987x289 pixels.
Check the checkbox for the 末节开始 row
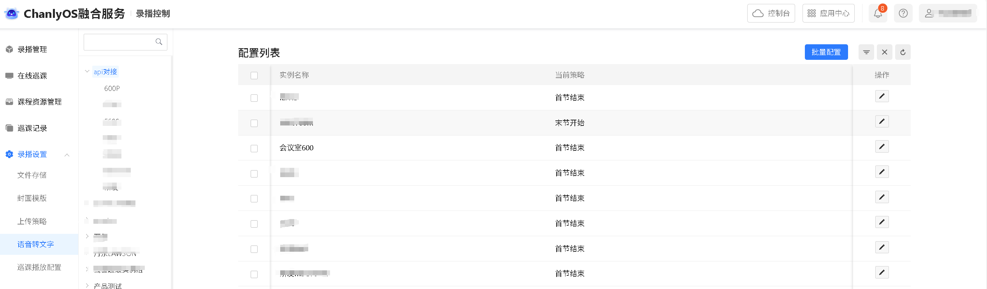tap(254, 123)
